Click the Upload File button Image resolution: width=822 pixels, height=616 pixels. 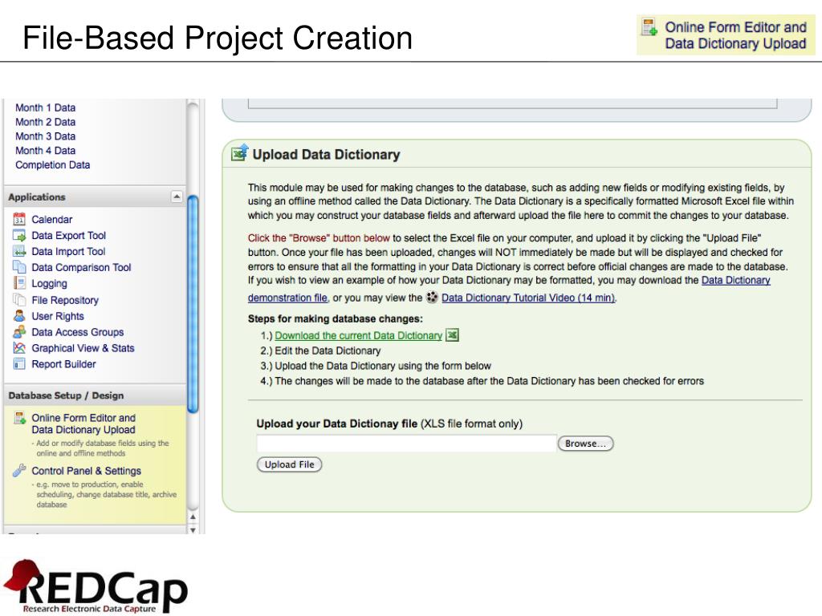[289, 464]
